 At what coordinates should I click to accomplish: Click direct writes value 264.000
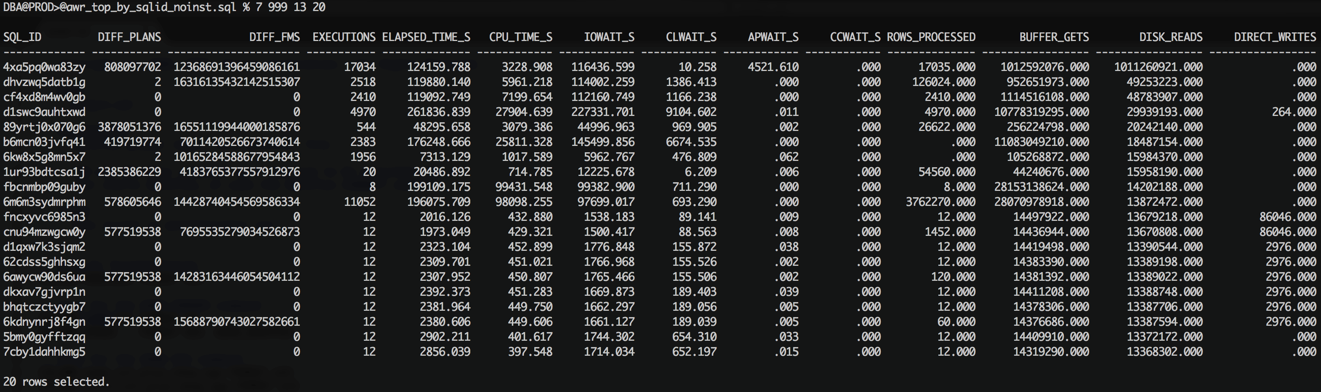pos(1293,112)
